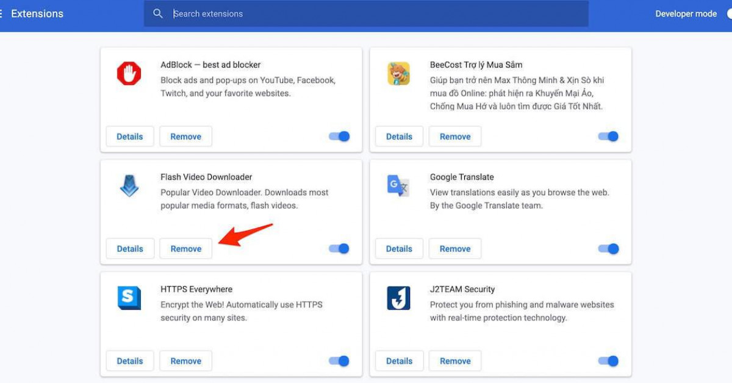Viewport: 732px width, 383px height.
Task: Click the Flash Video Downloader arrow icon
Action: pyautogui.click(x=129, y=186)
